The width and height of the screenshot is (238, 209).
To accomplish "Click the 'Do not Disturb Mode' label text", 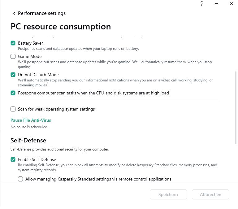I will 38,75.
